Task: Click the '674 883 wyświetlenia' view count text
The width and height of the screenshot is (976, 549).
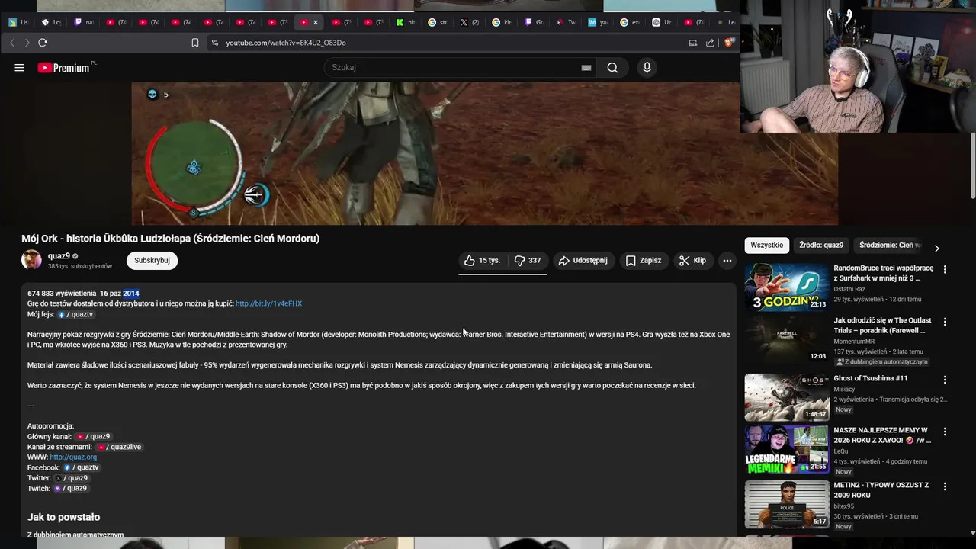Action: (62, 294)
